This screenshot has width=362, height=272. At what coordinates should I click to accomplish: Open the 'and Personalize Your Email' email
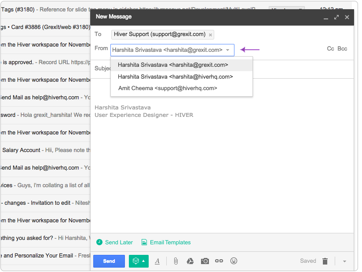(45, 256)
